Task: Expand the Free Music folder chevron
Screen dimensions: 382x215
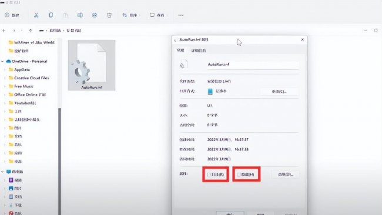Action: pos(5,86)
